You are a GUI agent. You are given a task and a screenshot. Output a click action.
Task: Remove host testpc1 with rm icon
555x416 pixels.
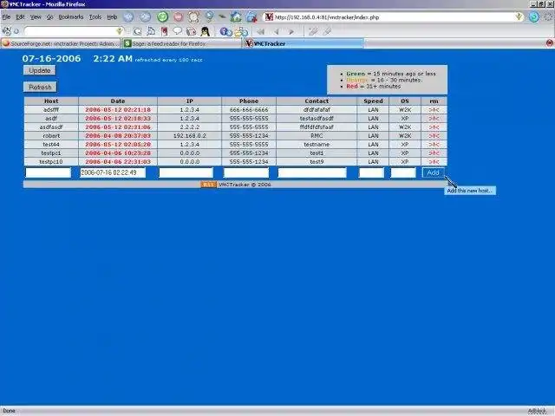coord(434,153)
